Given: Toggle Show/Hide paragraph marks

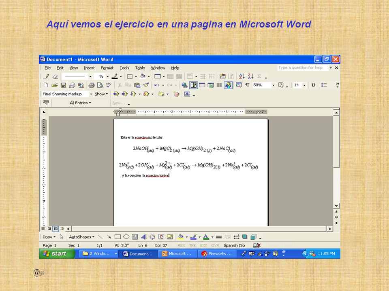Looking at the screenshot, I should click(247, 85).
